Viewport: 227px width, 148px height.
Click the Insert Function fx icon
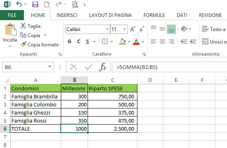(103, 67)
